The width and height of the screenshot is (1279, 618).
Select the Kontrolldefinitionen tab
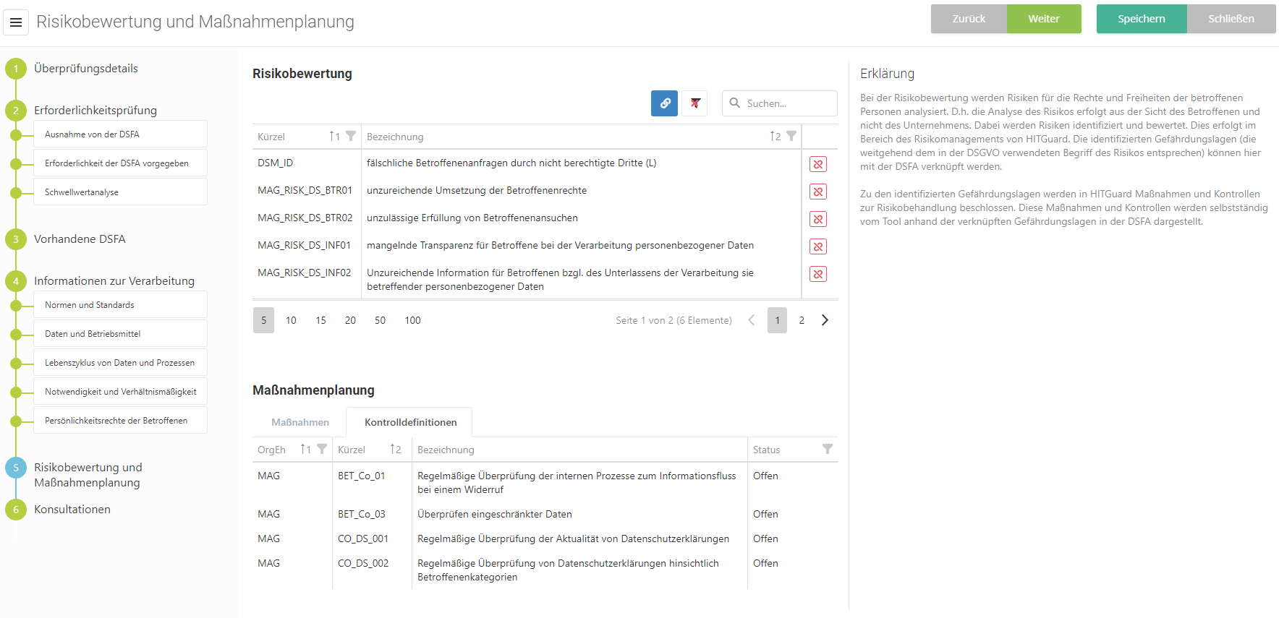click(410, 422)
